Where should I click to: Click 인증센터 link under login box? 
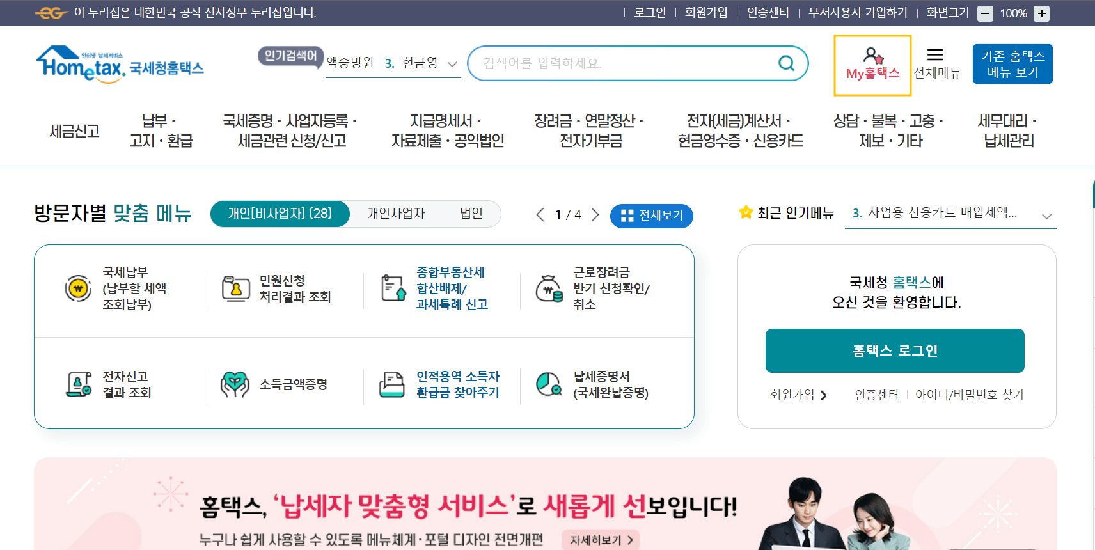pos(876,395)
